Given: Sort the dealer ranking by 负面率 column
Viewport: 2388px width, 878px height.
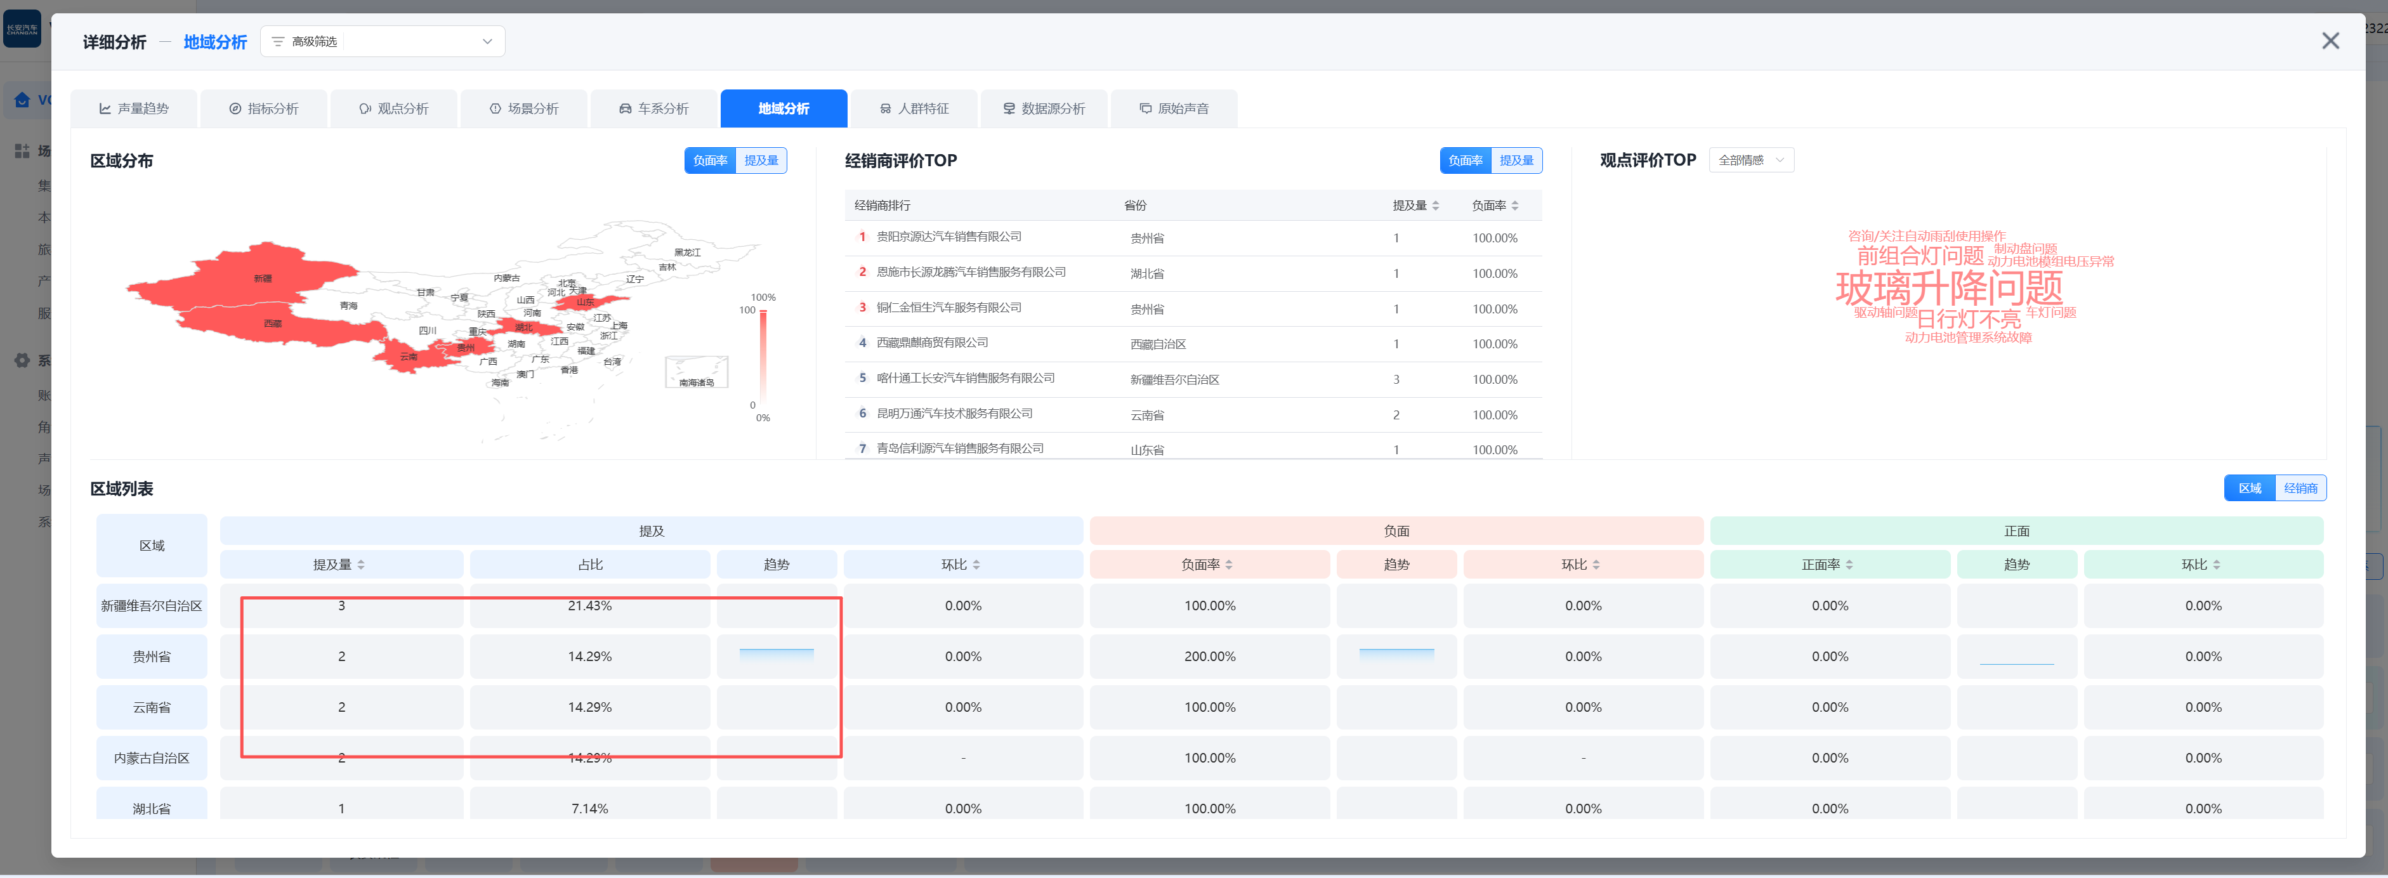Looking at the screenshot, I should [1494, 206].
